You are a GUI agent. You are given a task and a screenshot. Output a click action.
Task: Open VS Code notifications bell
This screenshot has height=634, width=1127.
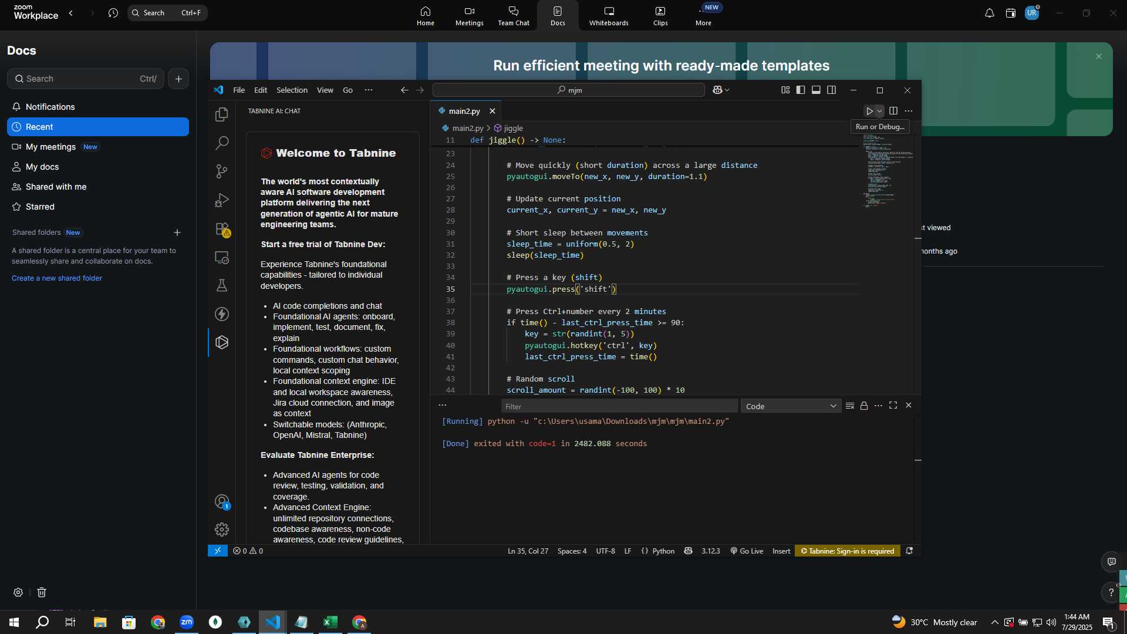click(x=909, y=551)
